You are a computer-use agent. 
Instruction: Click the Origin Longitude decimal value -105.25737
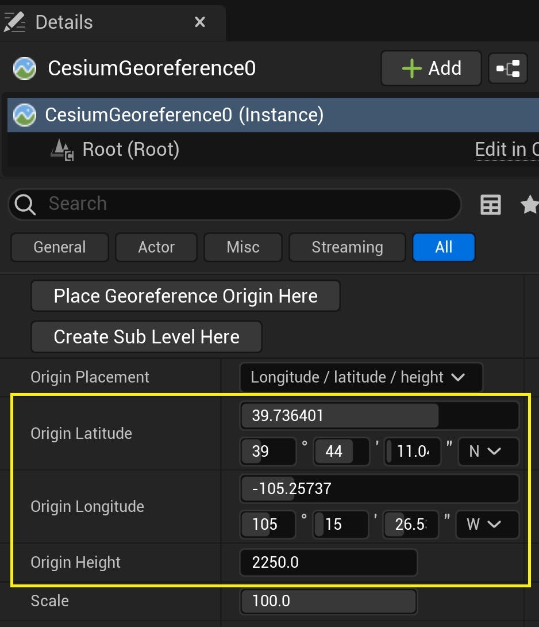pos(379,488)
